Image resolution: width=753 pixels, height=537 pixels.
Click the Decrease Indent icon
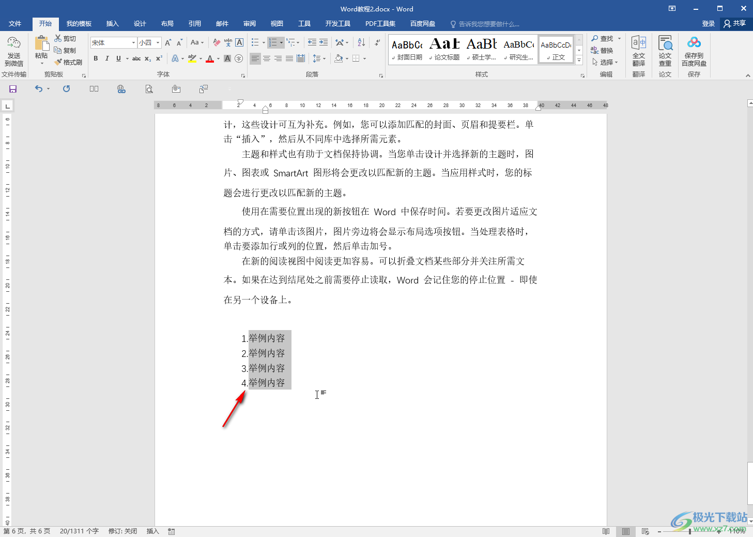click(312, 42)
